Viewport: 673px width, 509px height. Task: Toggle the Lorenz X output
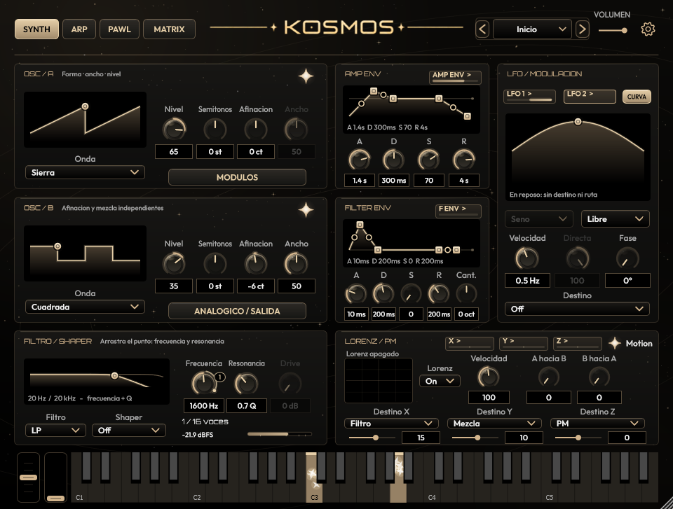(x=470, y=343)
